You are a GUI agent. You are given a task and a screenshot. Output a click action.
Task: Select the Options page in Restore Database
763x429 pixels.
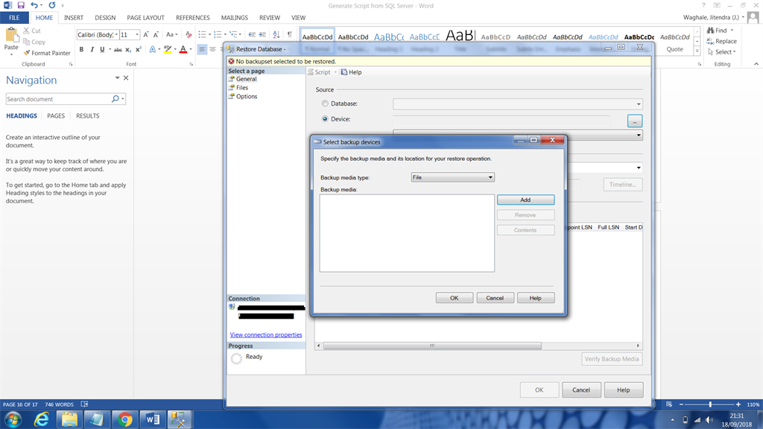246,96
